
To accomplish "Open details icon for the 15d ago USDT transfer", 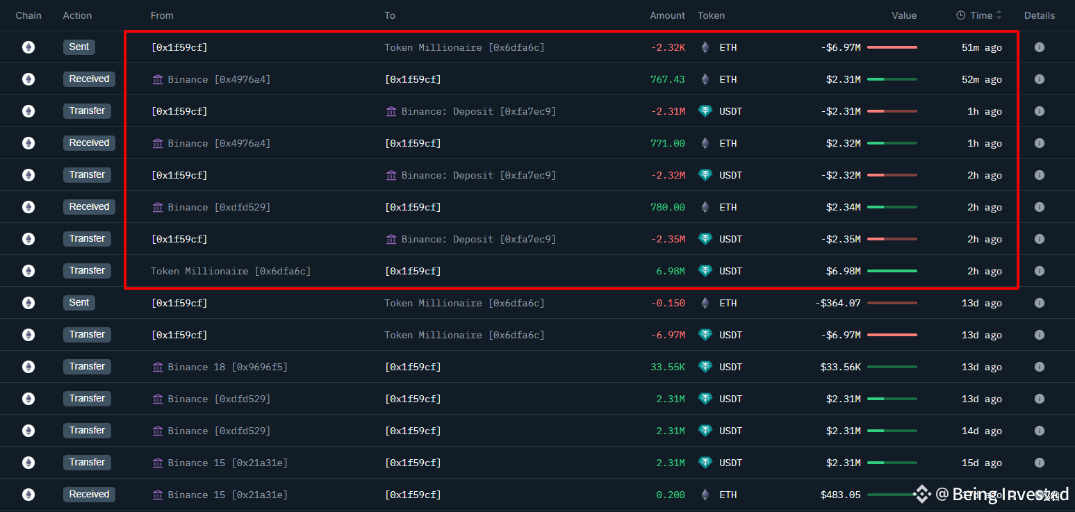I will pos(1039,463).
